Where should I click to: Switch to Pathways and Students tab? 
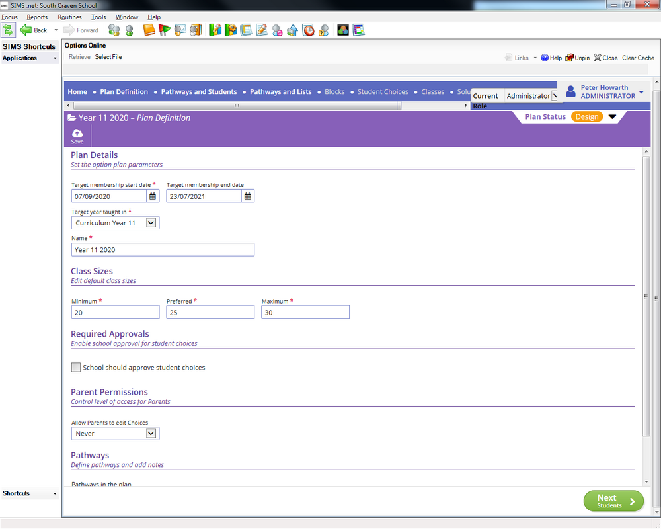[199, 91]
